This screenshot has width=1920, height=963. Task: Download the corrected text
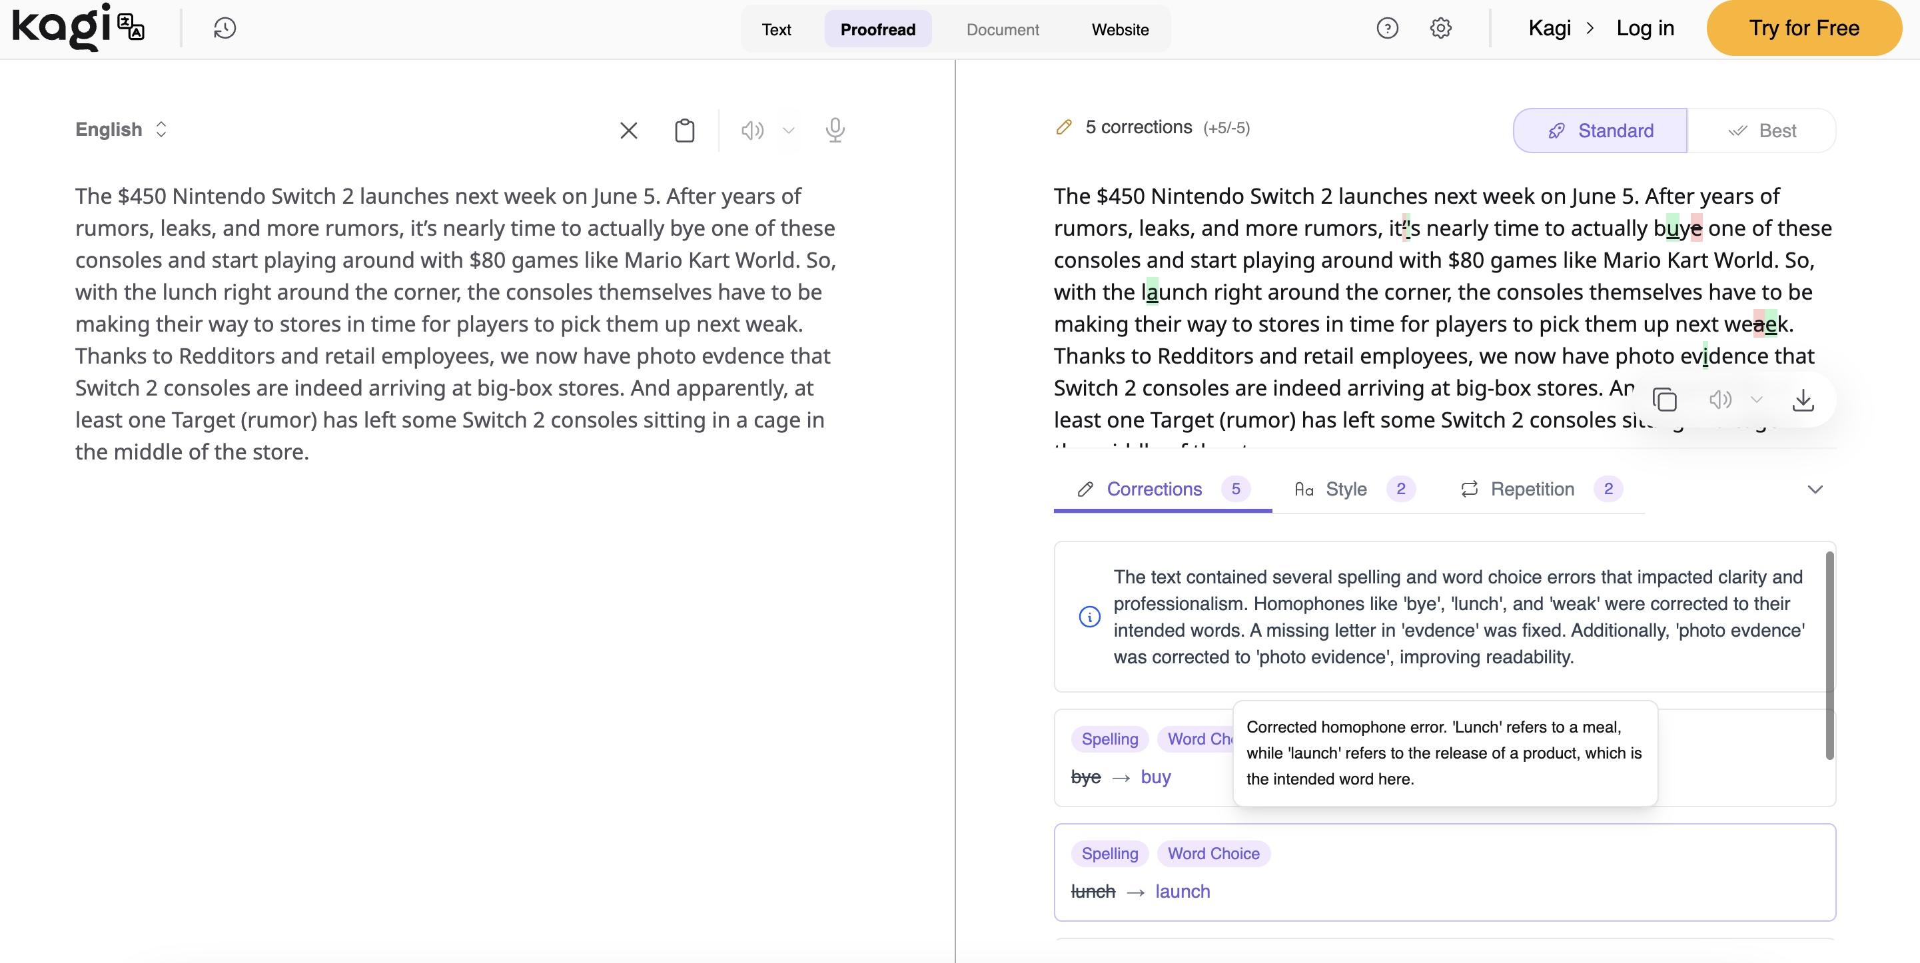tap(1802, 400)
